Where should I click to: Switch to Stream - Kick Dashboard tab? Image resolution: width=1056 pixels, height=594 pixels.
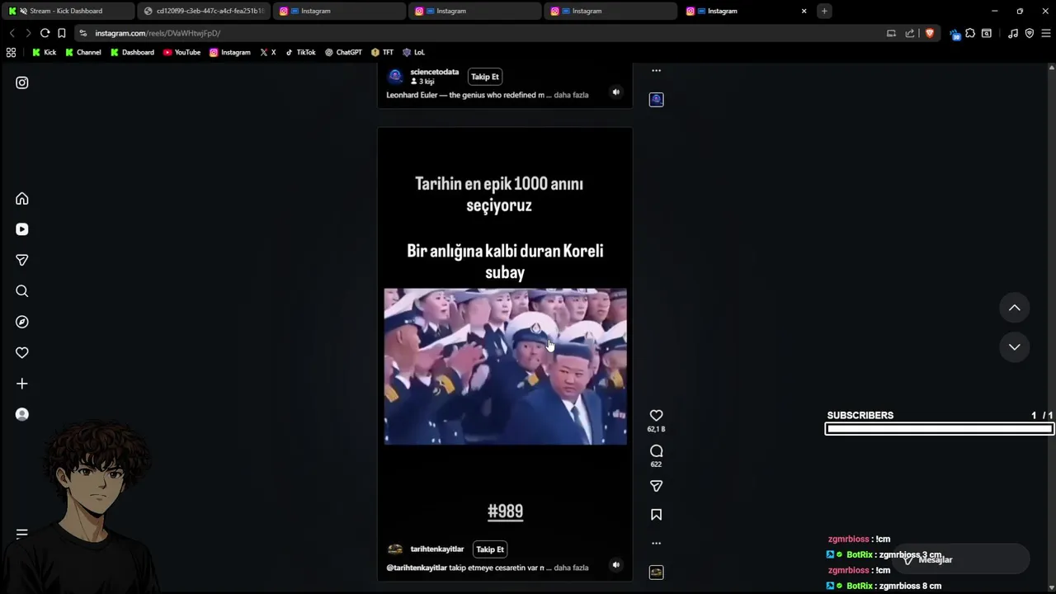(68, 11)
